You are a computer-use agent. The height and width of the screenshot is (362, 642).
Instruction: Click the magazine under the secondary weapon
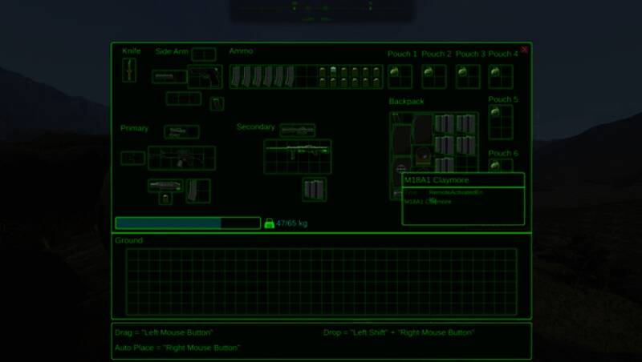[314, 189]
